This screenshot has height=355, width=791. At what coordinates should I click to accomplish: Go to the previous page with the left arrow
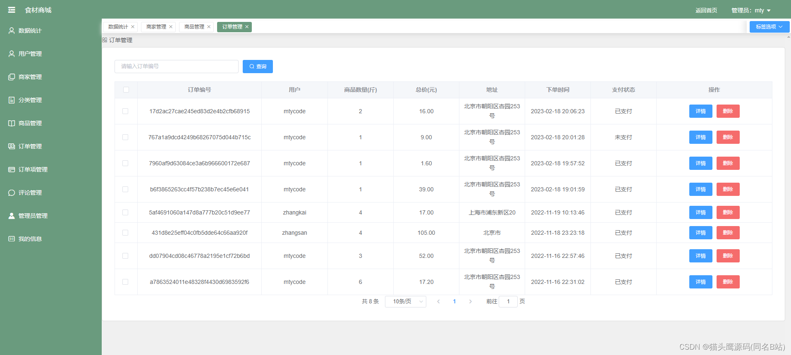(438, 302)
